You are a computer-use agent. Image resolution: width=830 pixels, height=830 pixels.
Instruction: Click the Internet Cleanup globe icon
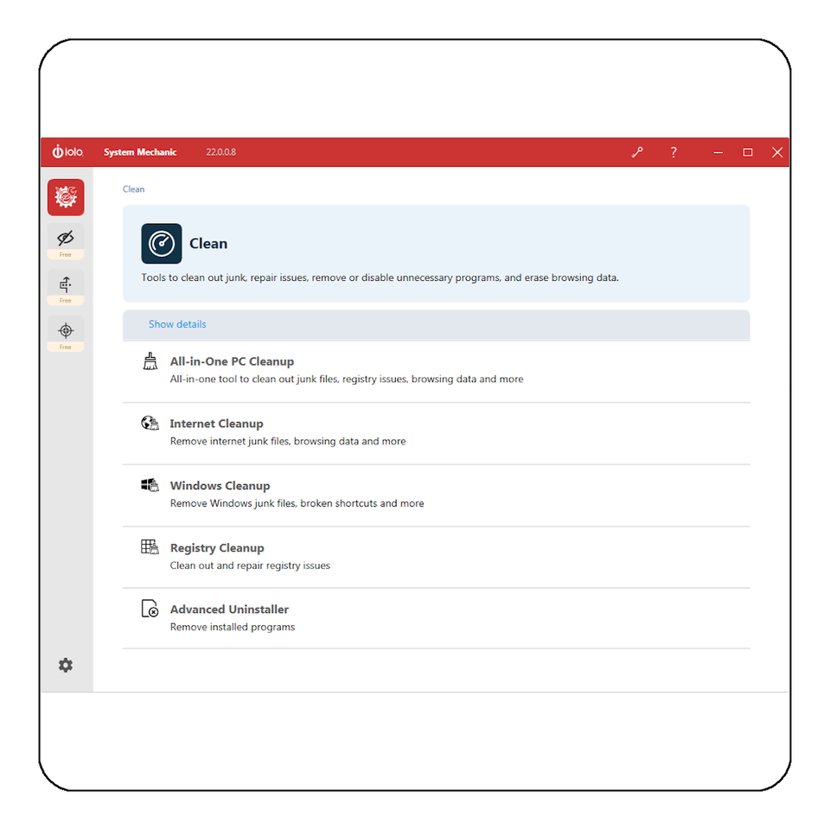[x=150, y=423]
